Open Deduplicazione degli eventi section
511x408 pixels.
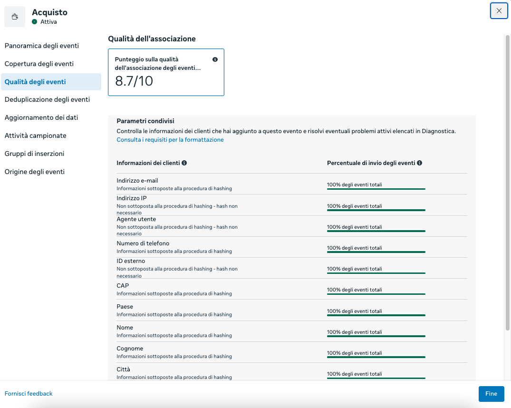[x=47, y=99]
